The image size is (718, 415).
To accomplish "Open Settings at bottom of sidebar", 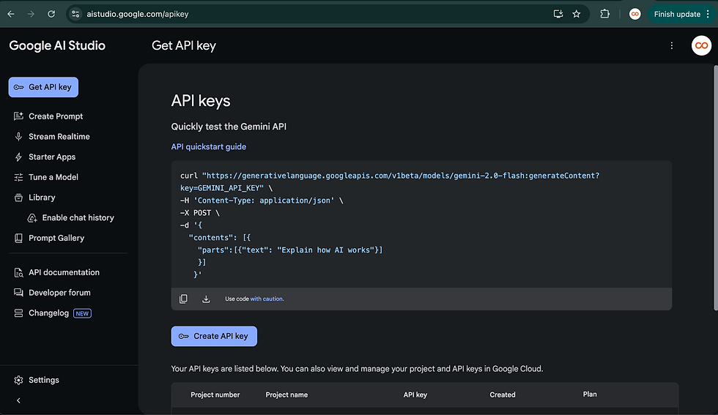I will 44,380.
